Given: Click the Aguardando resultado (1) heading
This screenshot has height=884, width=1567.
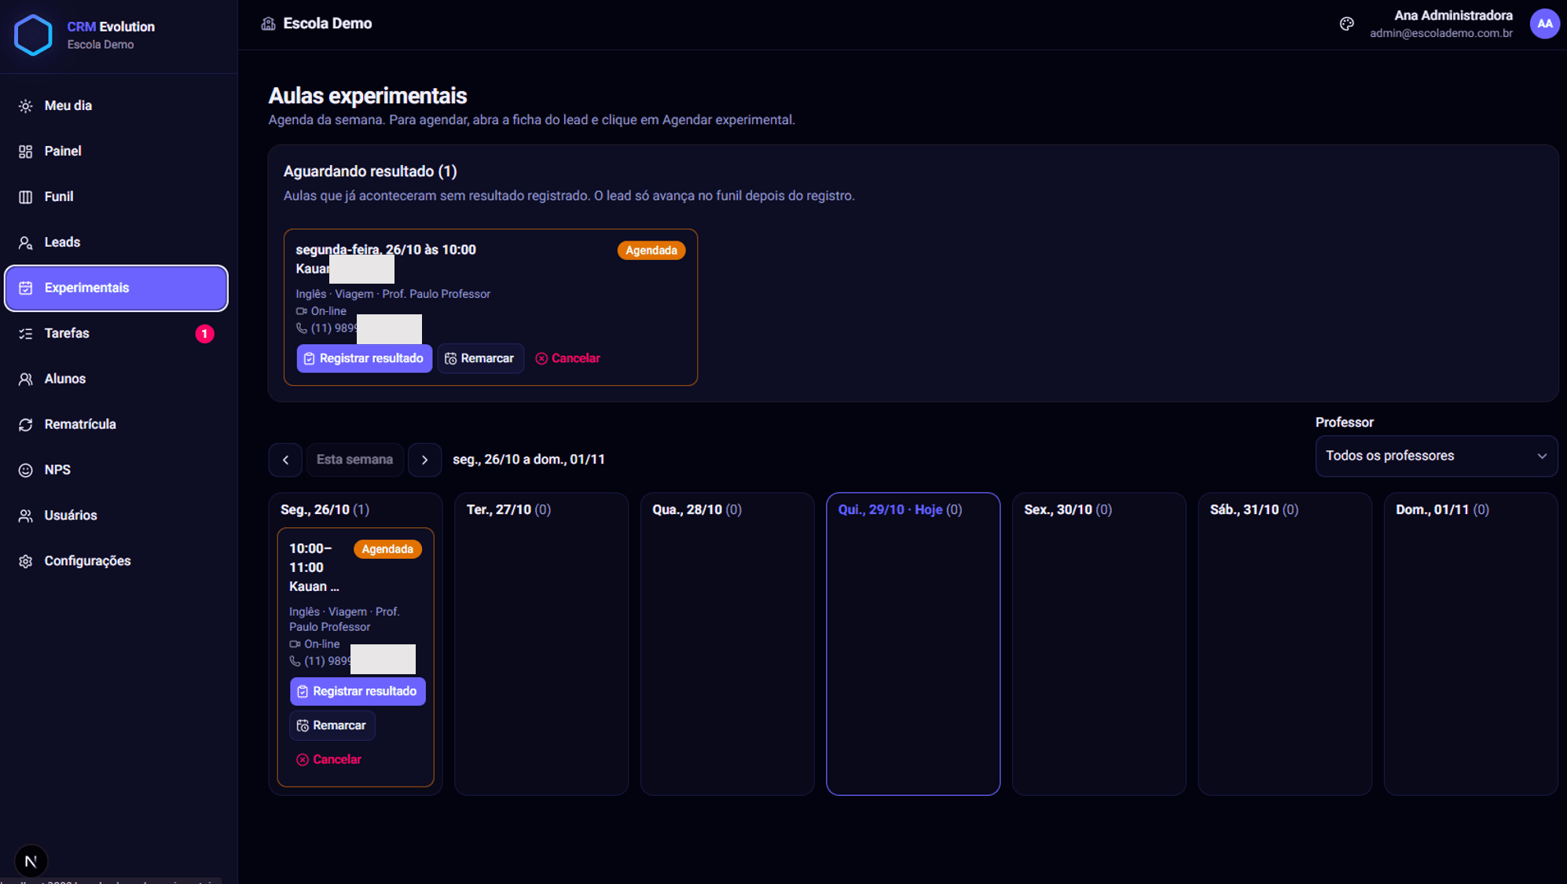Looking at the screenshot, I should point(370,171).
